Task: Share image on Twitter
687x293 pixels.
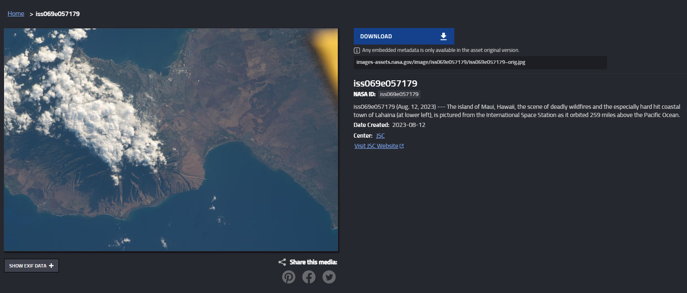Action: click(329, 277)
